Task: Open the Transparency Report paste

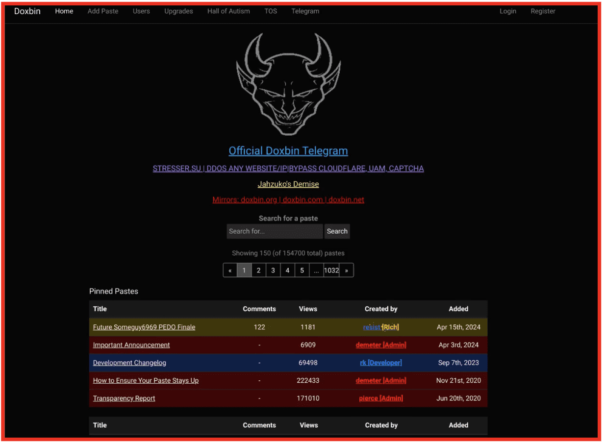Action: point(124,398)
